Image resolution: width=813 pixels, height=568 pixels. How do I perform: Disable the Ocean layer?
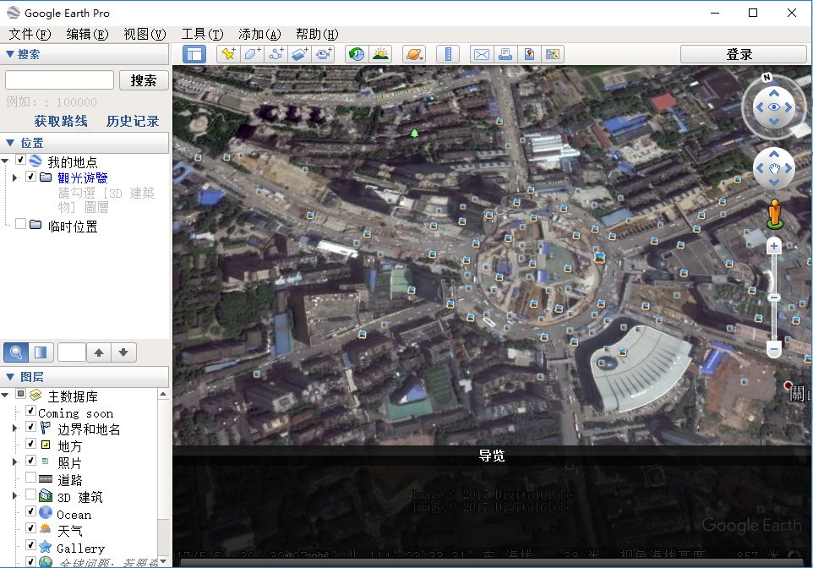pos(30,514)
